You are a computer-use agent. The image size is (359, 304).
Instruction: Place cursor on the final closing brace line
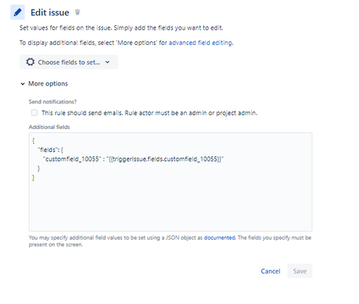coord(33,178)
